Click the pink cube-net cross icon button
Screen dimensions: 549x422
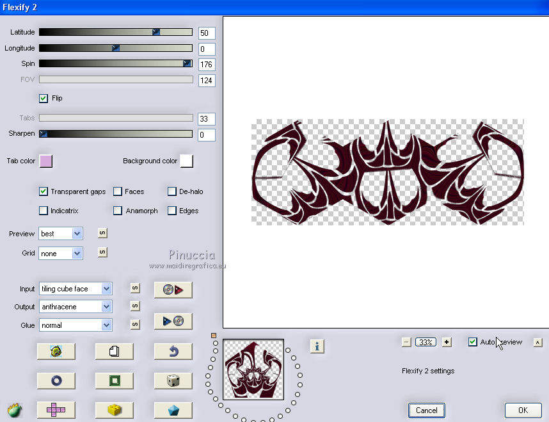click(x=56, y=410)
